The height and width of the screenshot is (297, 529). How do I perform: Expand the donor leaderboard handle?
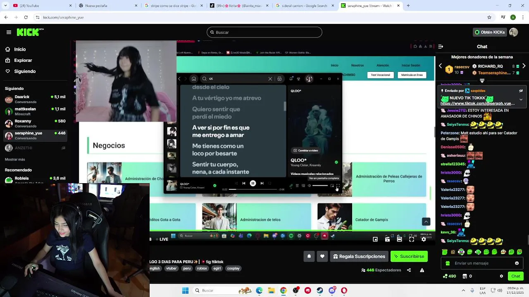click(x=482, y=80)
